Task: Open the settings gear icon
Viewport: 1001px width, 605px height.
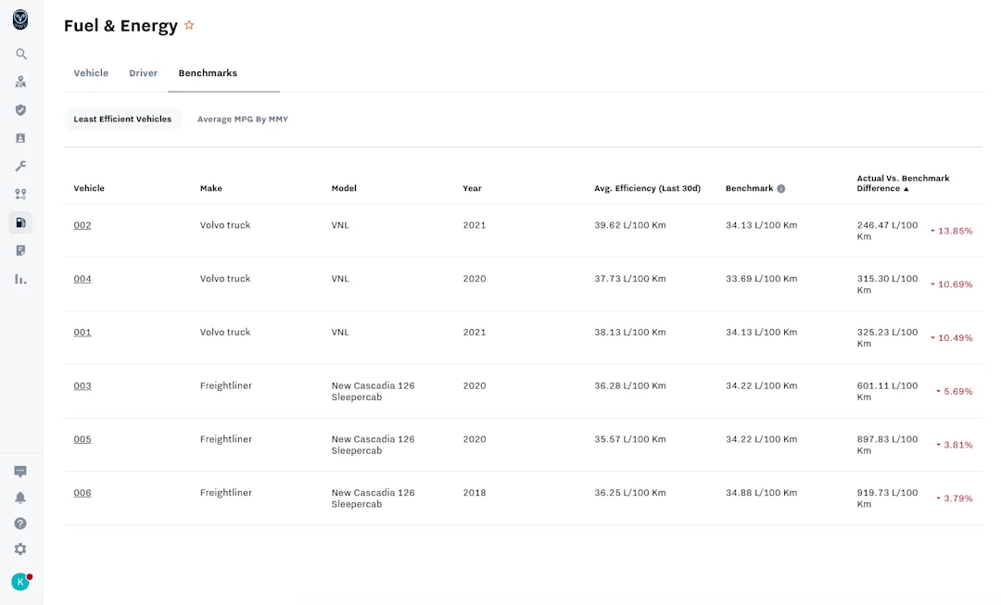Action: pos(20,548)
